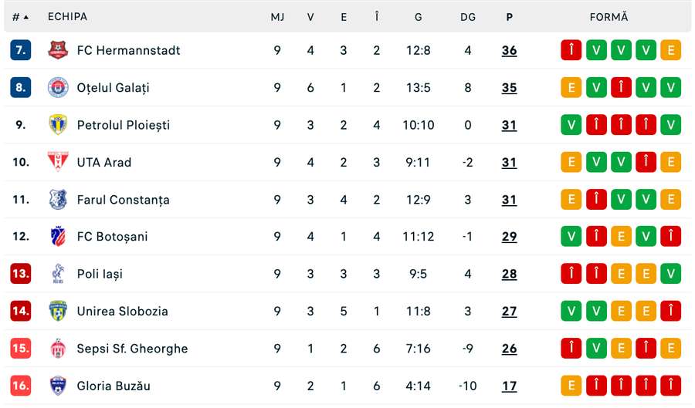695x408 pixels.
Task: Click Hermannstadt's first red loss form badge
Action: point(571,50)
